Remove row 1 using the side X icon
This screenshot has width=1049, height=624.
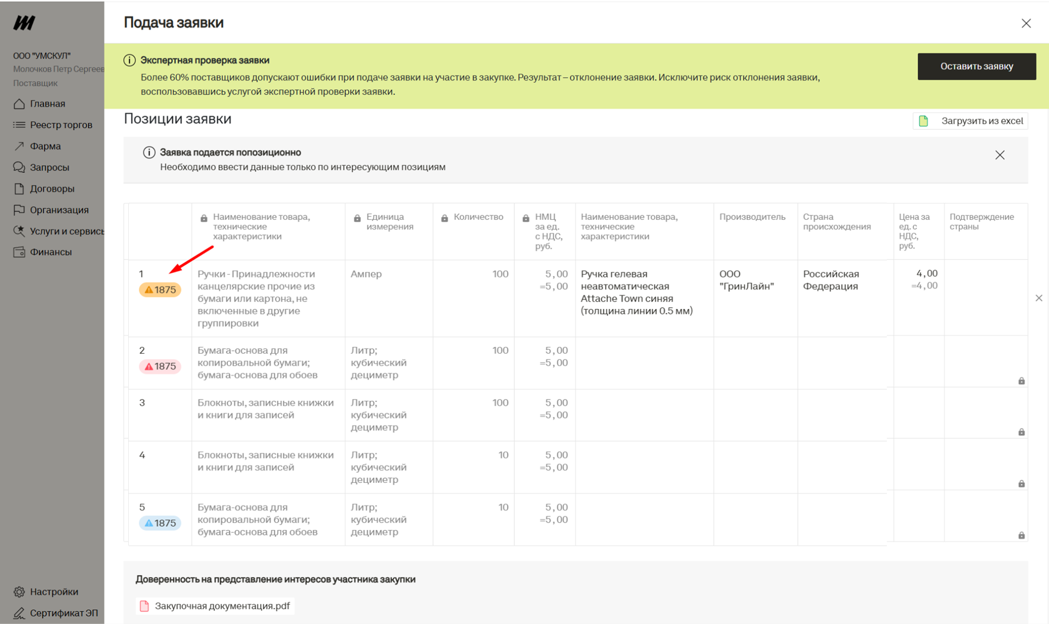click(x=1038, y=298)
